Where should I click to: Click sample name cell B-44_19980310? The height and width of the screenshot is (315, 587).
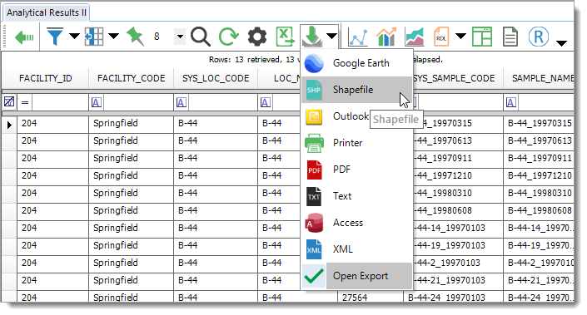click(x=540, y=193)
